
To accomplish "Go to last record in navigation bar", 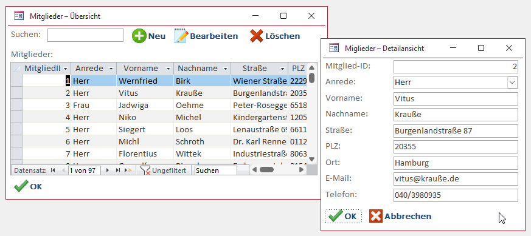I will (117, 170).
